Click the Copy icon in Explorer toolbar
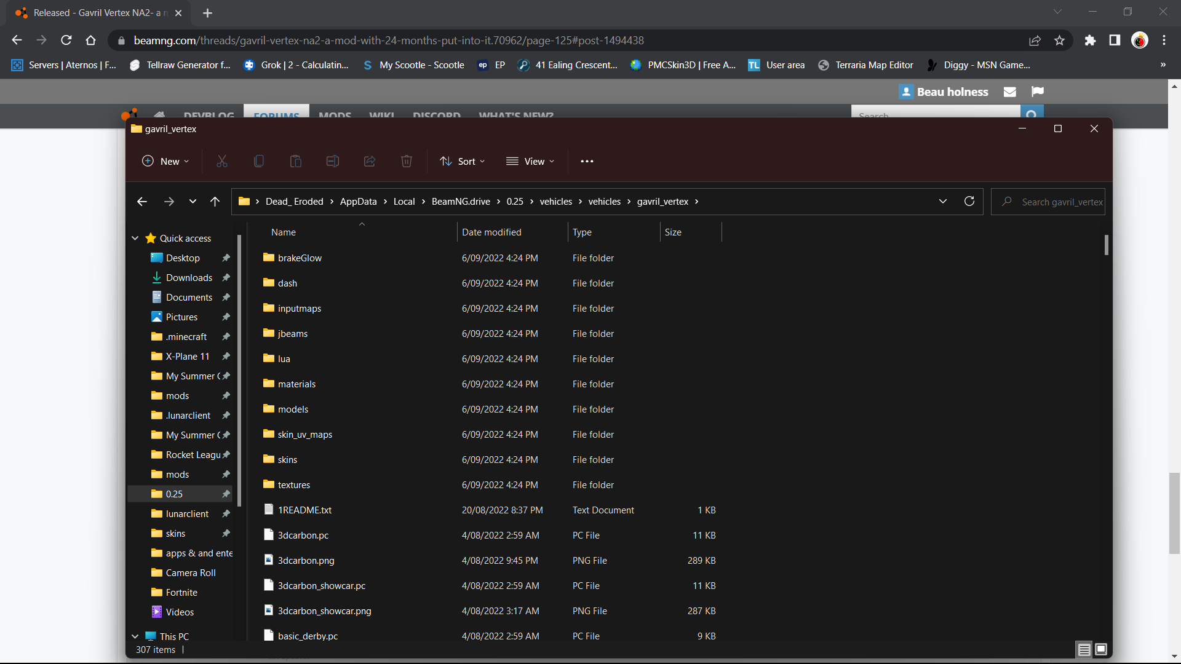 tap(259, 161)
